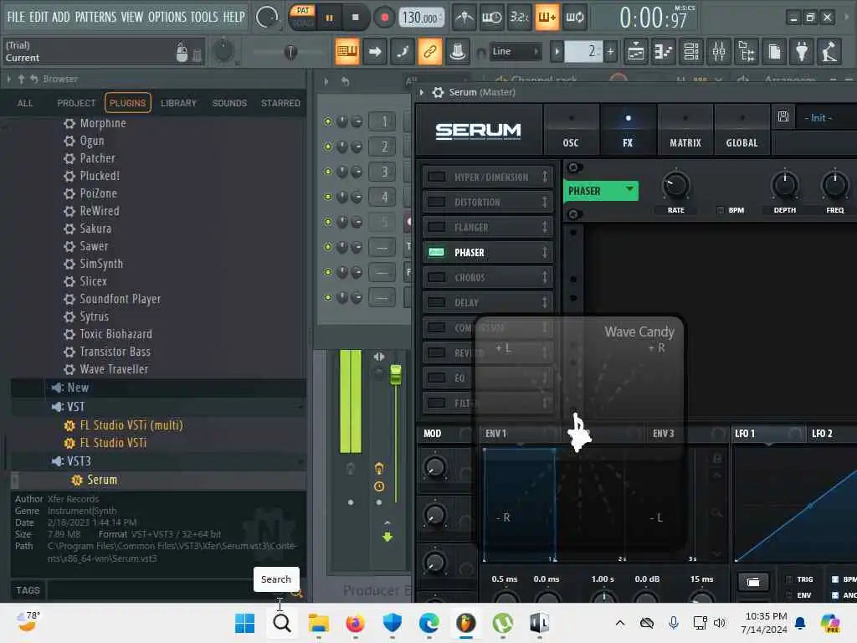Image resolution: width=857 pixels, height=643 pixels.
Task: Open the OPTIONS menu
Action: [167, 17]
